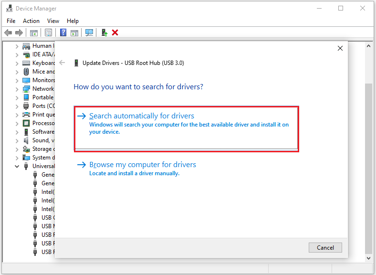
Task: Expand the Keyboards node chevron
Action: click(x=17, y=63)
